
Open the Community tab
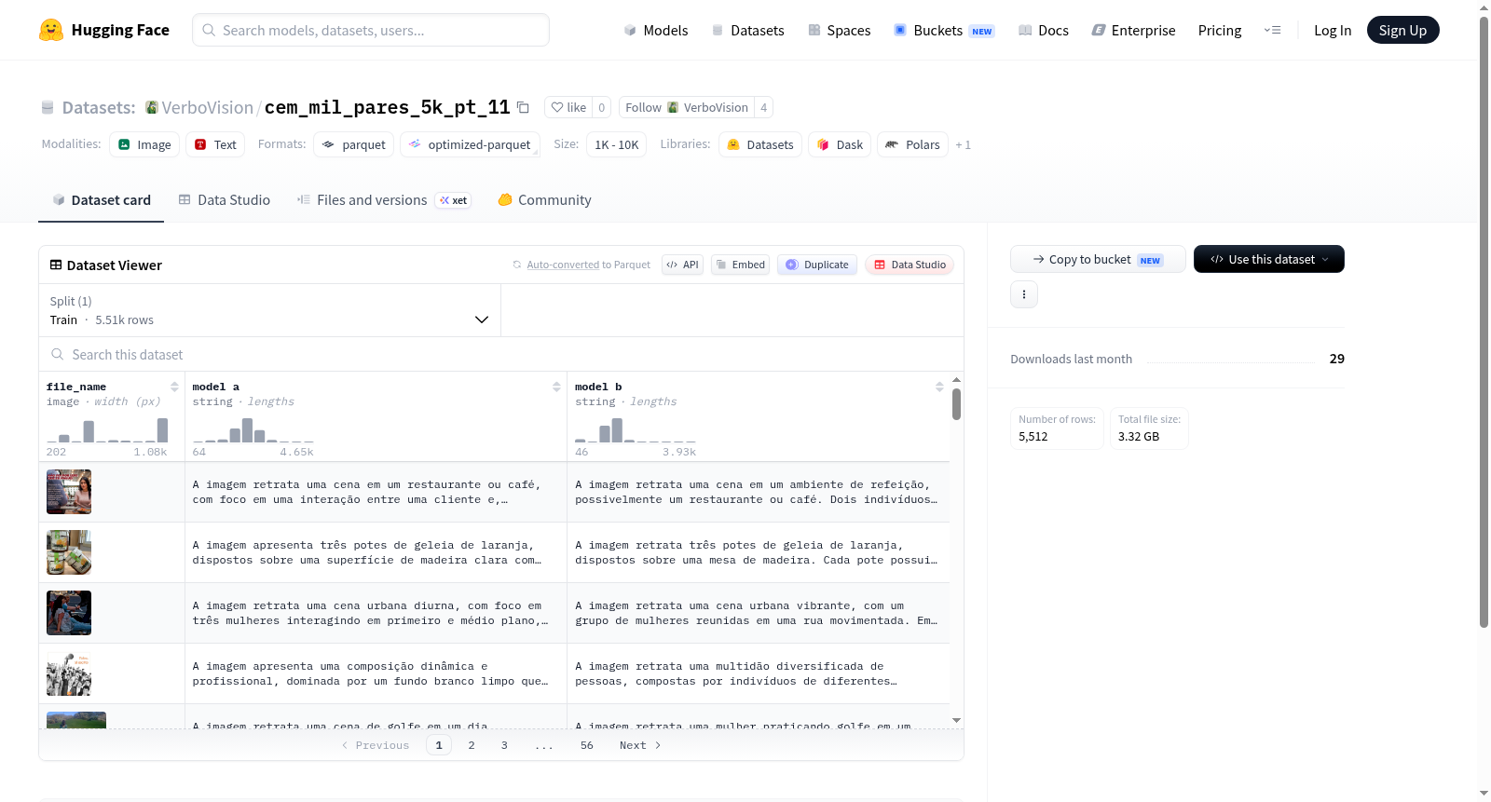[x=544, y=200]
